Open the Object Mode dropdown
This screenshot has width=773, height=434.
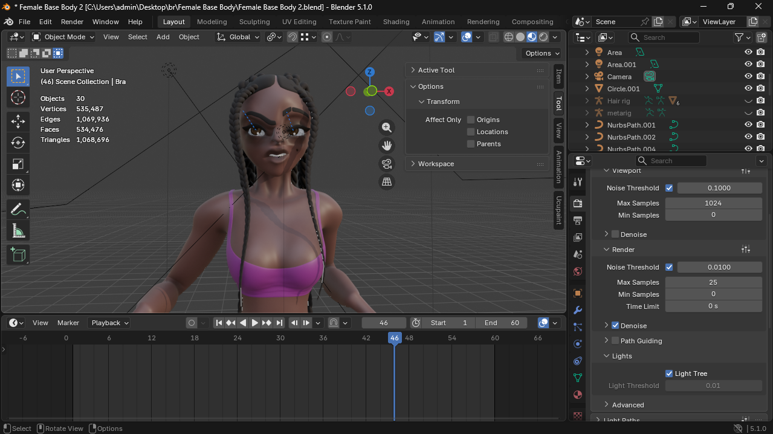[x=63, y=37]
